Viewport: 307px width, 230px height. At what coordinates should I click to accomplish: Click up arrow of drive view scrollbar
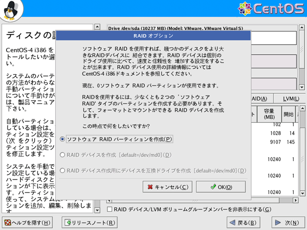(302, 27)
